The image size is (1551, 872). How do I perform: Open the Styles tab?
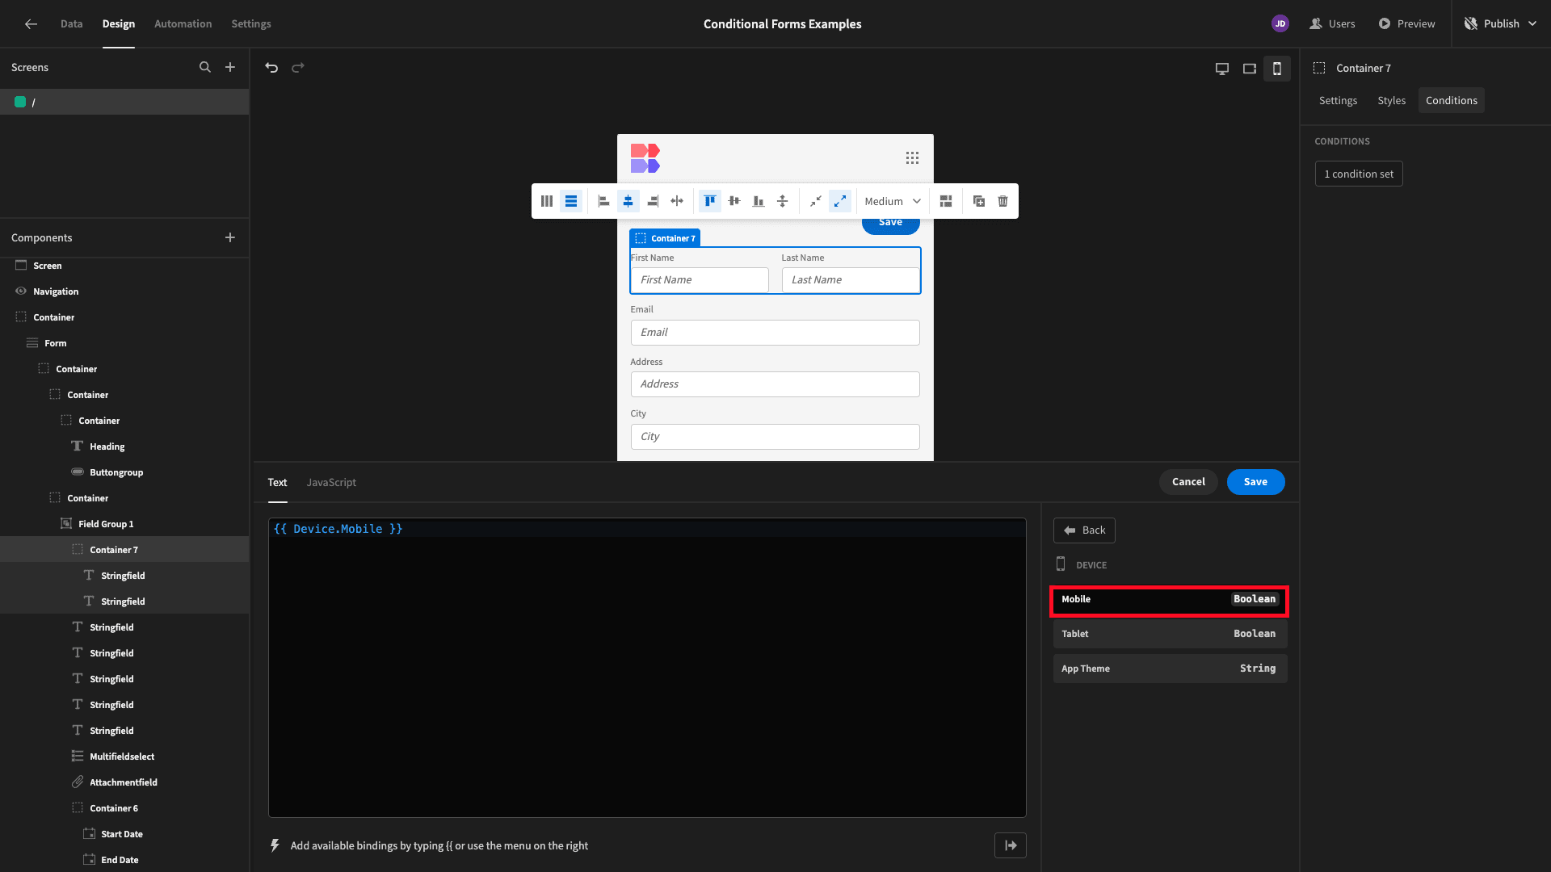tap(1391, 101)
